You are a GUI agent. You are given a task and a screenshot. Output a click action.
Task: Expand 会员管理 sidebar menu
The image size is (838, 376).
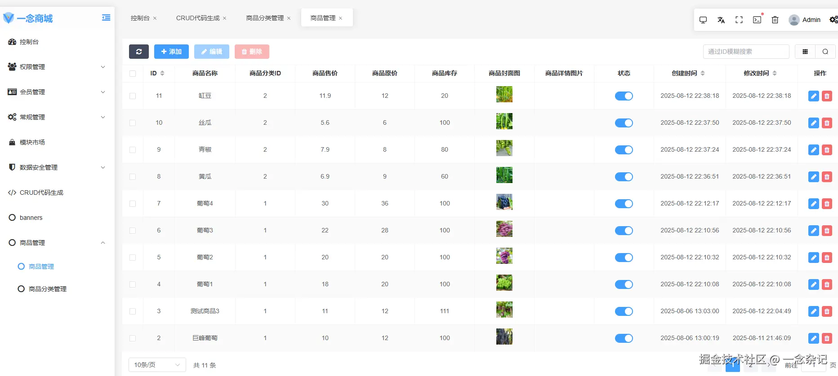(57, 92)
